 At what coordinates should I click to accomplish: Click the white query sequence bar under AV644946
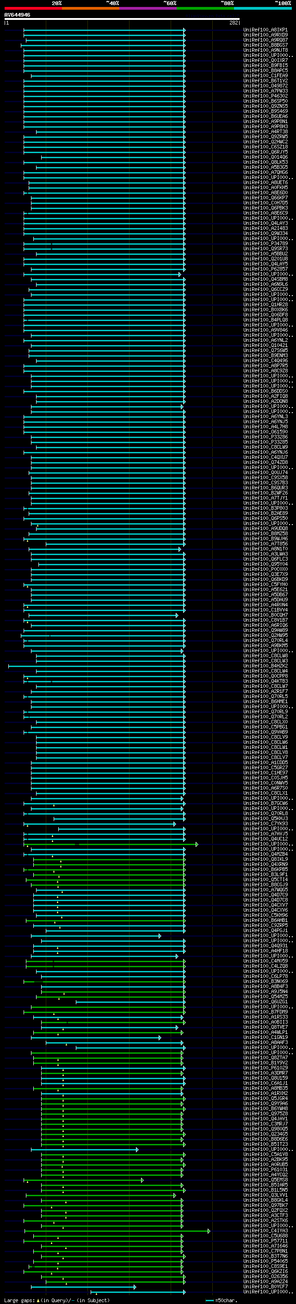click(x=122, y=19)
